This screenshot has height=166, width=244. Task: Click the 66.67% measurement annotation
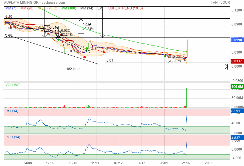coord(176,61)
